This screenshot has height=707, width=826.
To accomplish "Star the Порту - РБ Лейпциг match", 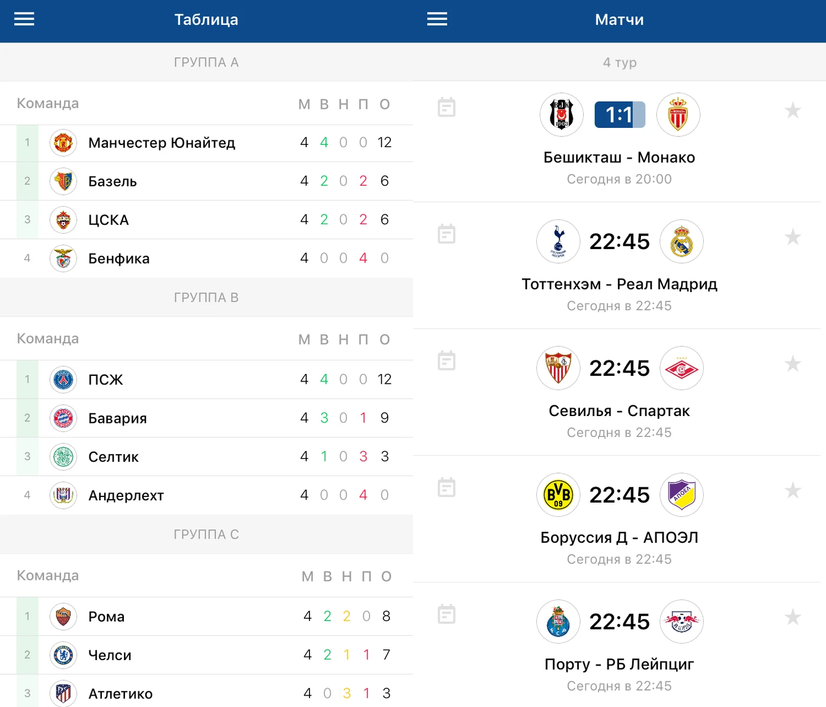I will [x=793, y=617].
